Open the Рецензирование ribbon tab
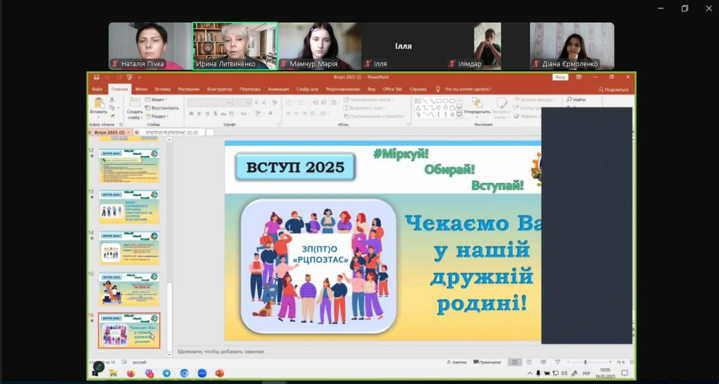 tap(343, 89)
